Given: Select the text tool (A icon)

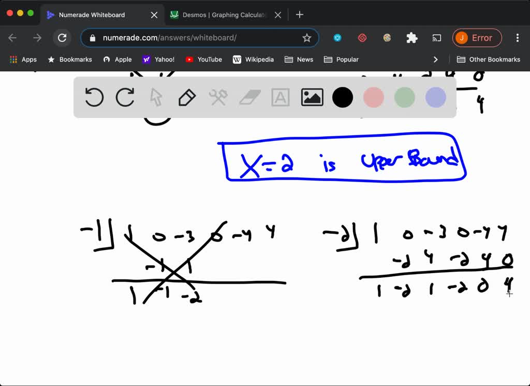Looking at the screenshot, I should 280,97.
